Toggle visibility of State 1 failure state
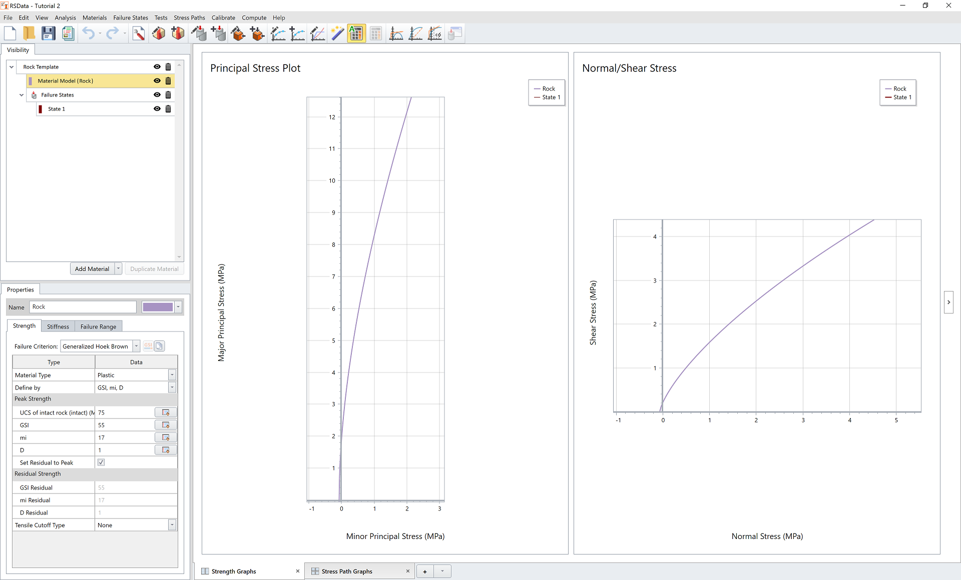The height and width of the screenshot is (580, 961). point(157,108)
